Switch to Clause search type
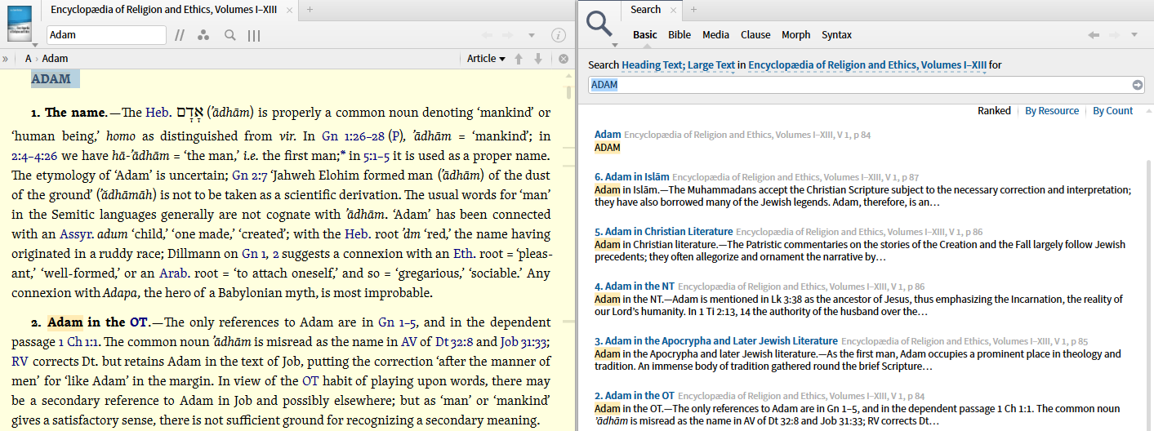The height and width of the screenshot is (431, 1154). [x=755, y=35]
